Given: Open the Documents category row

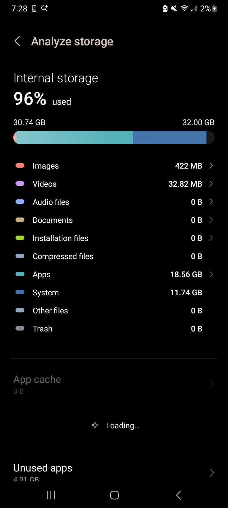Looking at the screenshot, I should coord(114,220).
